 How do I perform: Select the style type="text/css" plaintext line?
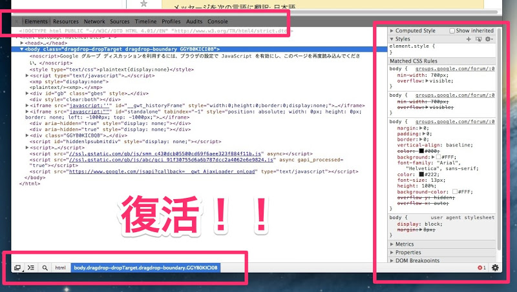point(112,70)
